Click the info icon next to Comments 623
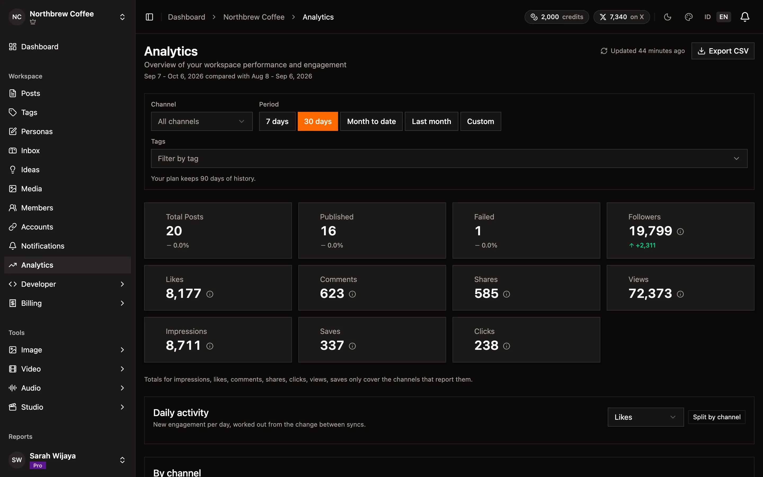Viewport: 763px width, 477px height. 352,294
